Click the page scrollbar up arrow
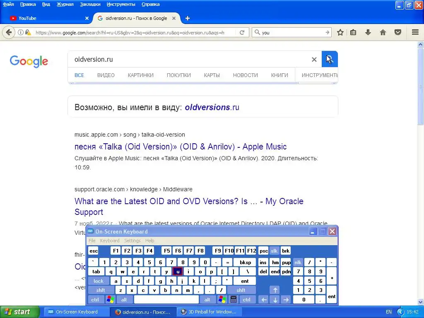 coord(421,45)
